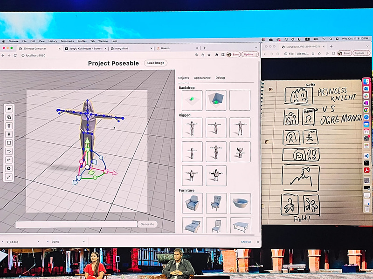
Task: Open Chrome from the Dock
Action: point(366,110)
